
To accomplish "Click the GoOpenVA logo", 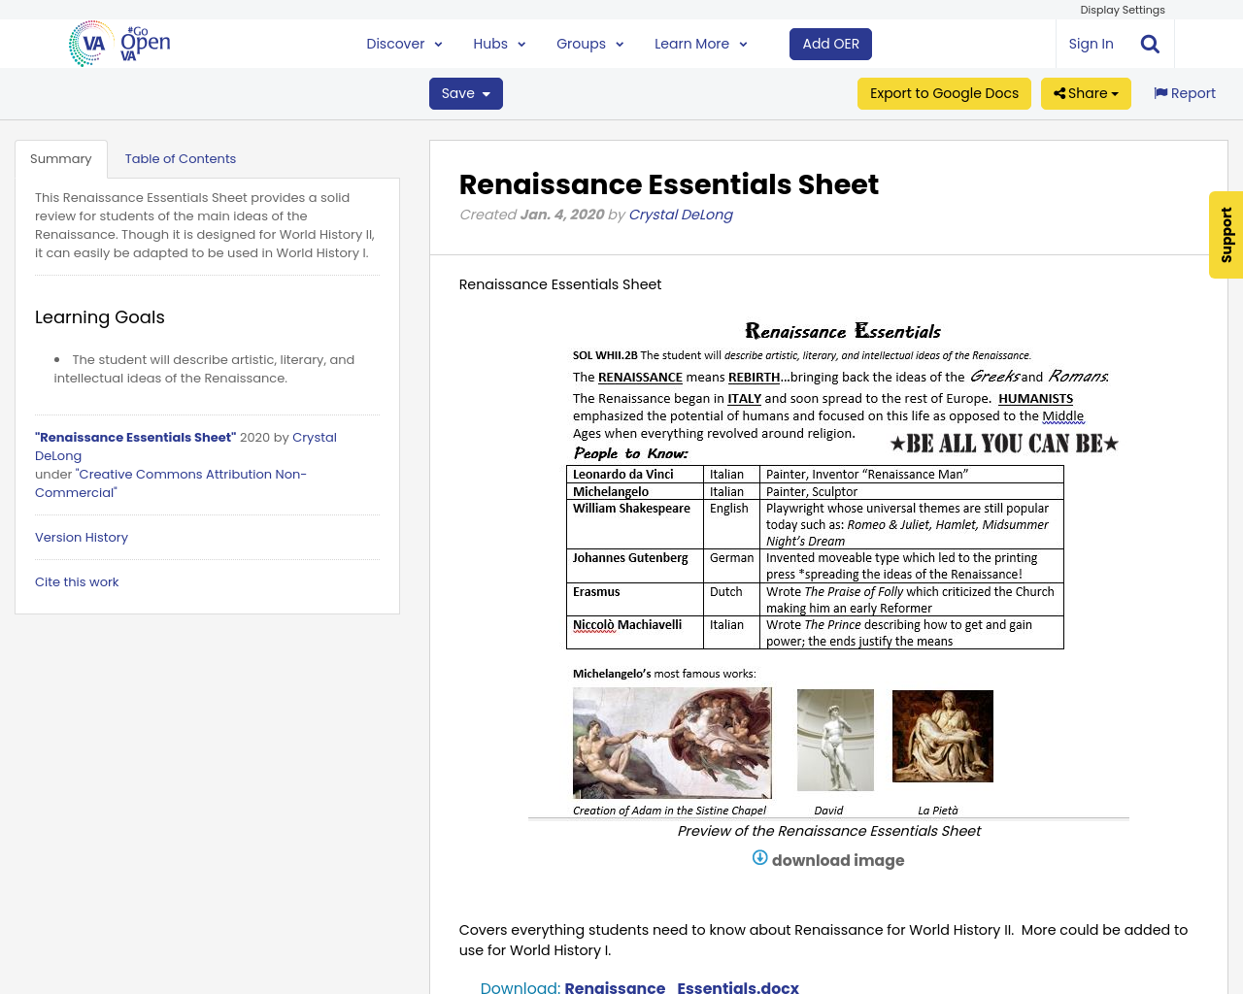I will (x=117, y=41).
